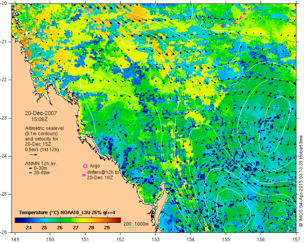Click the westernmost magenta drifter marker near 155E
Image resolution: width=304 pixels, height=243 pixels.
point(222,25)
